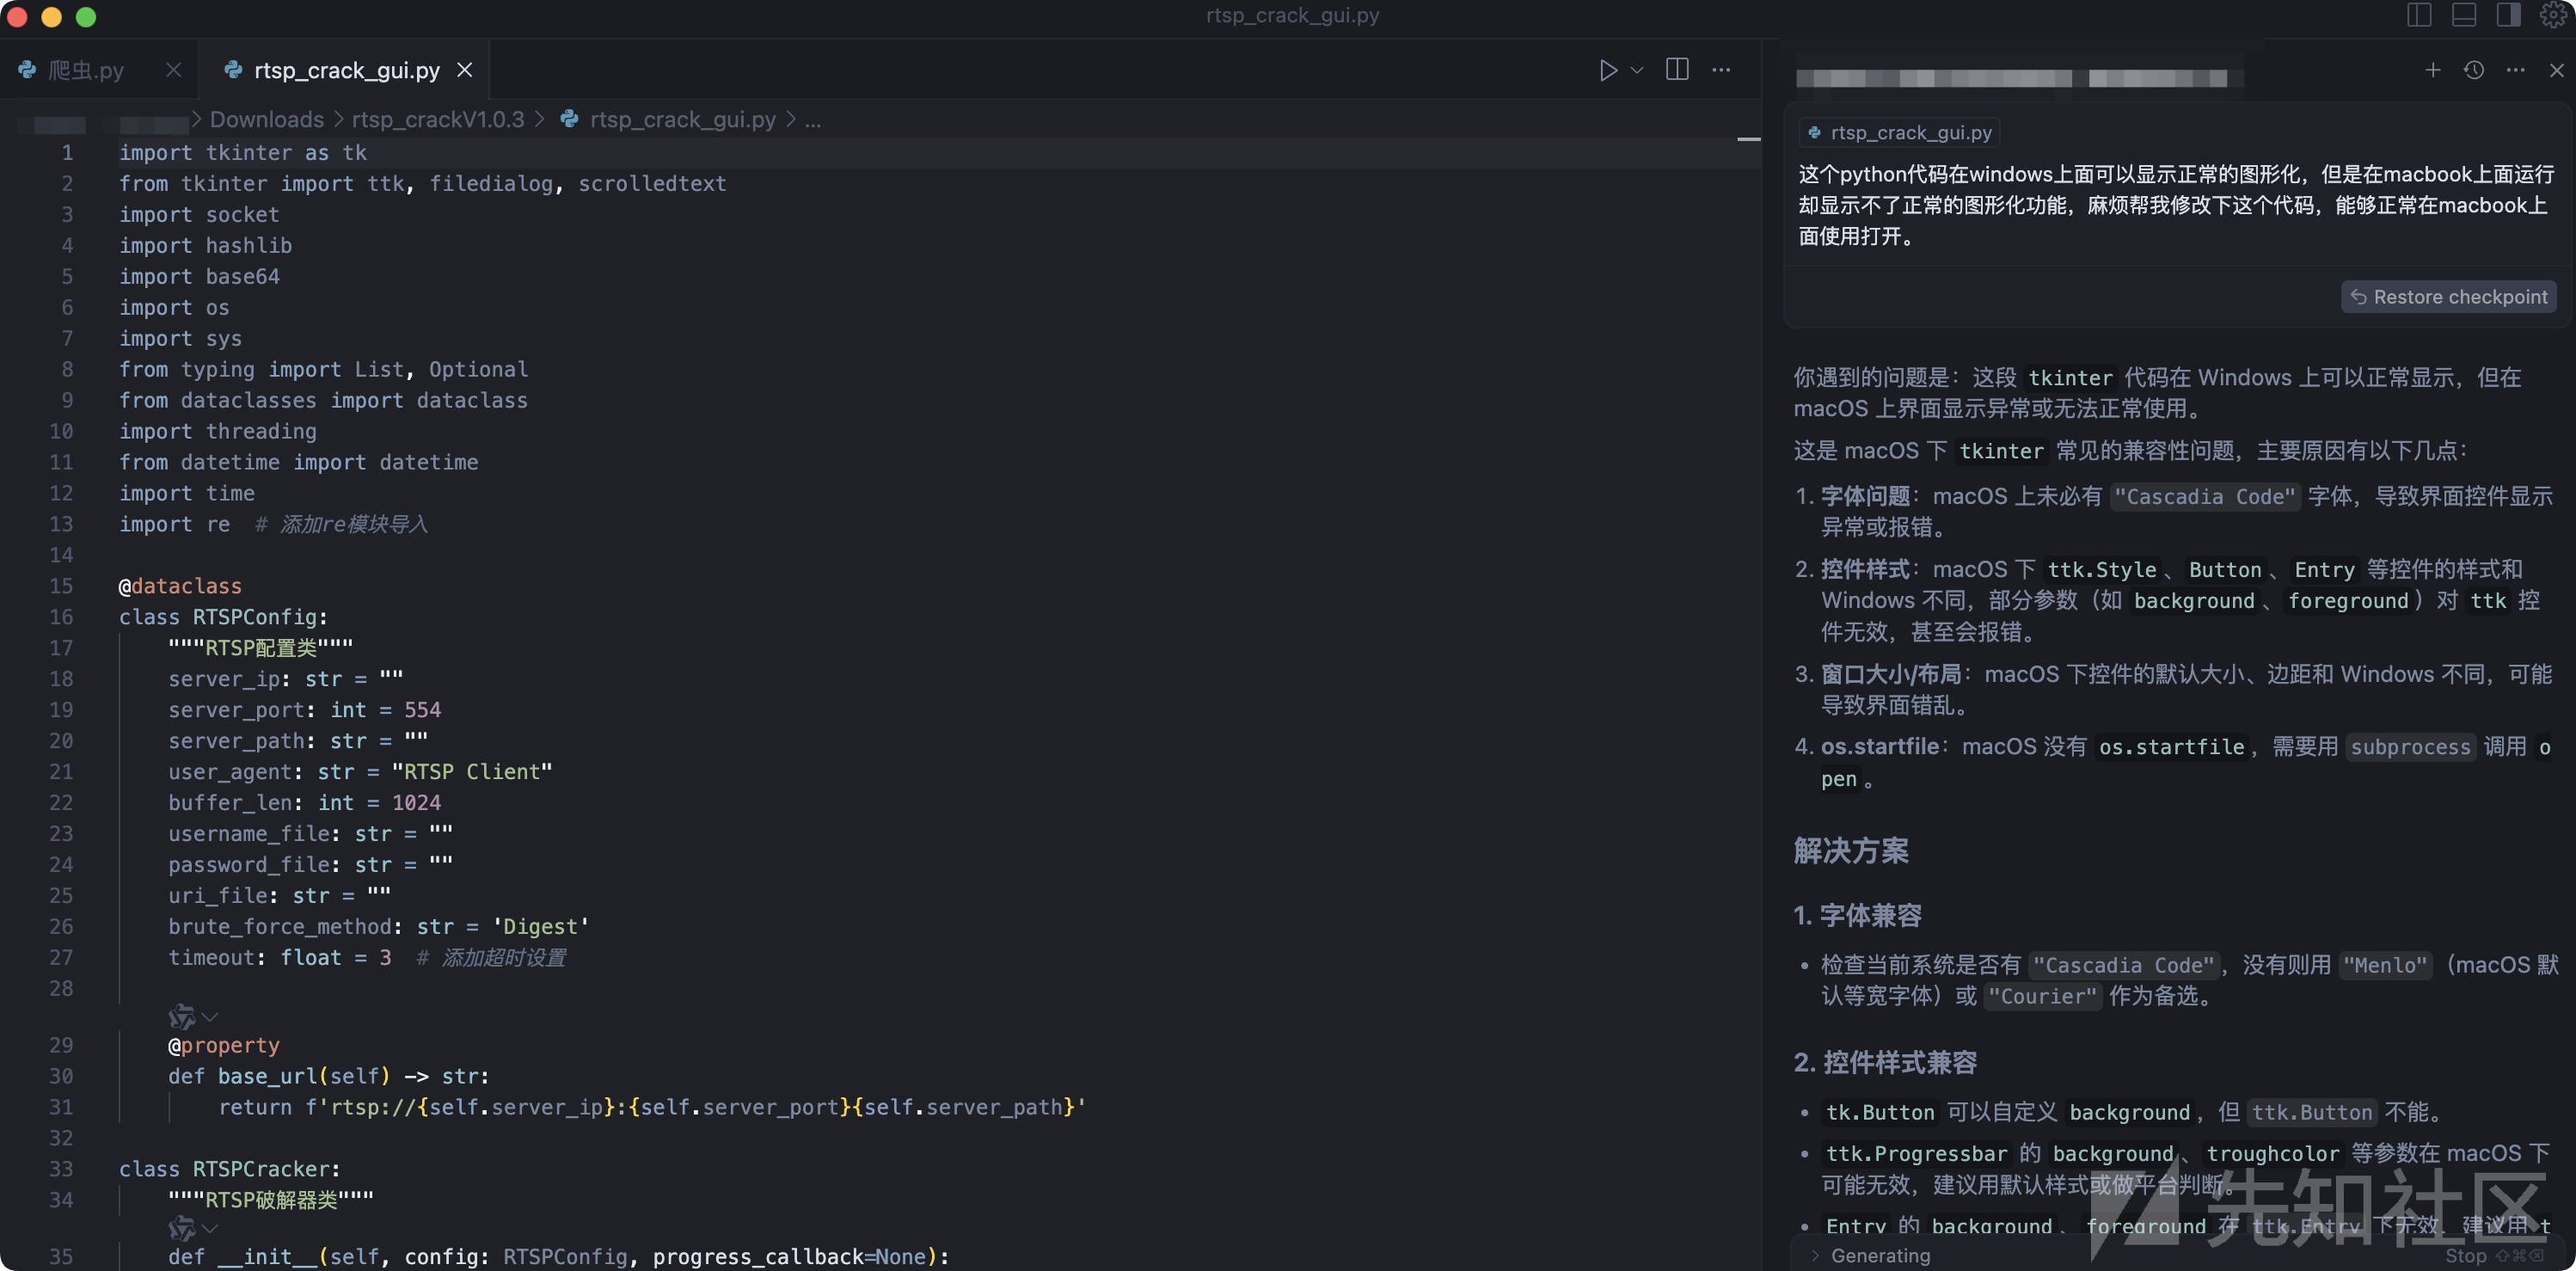Click the inline code '"Menlo"' in chat
The width and height of the screenshot is (2576, 1271).
pyautogui.click(x=2384, y=965)
